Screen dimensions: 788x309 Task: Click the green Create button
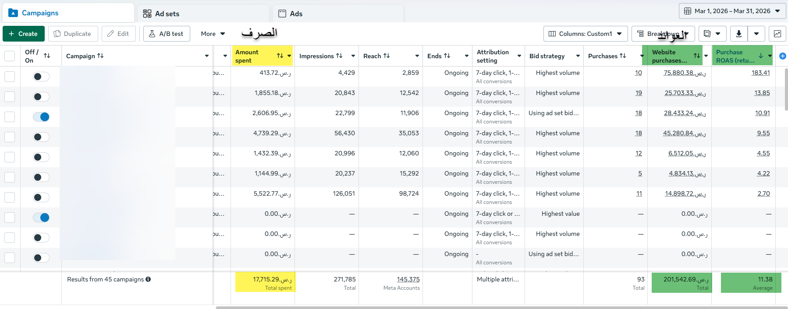coord(24,34)
